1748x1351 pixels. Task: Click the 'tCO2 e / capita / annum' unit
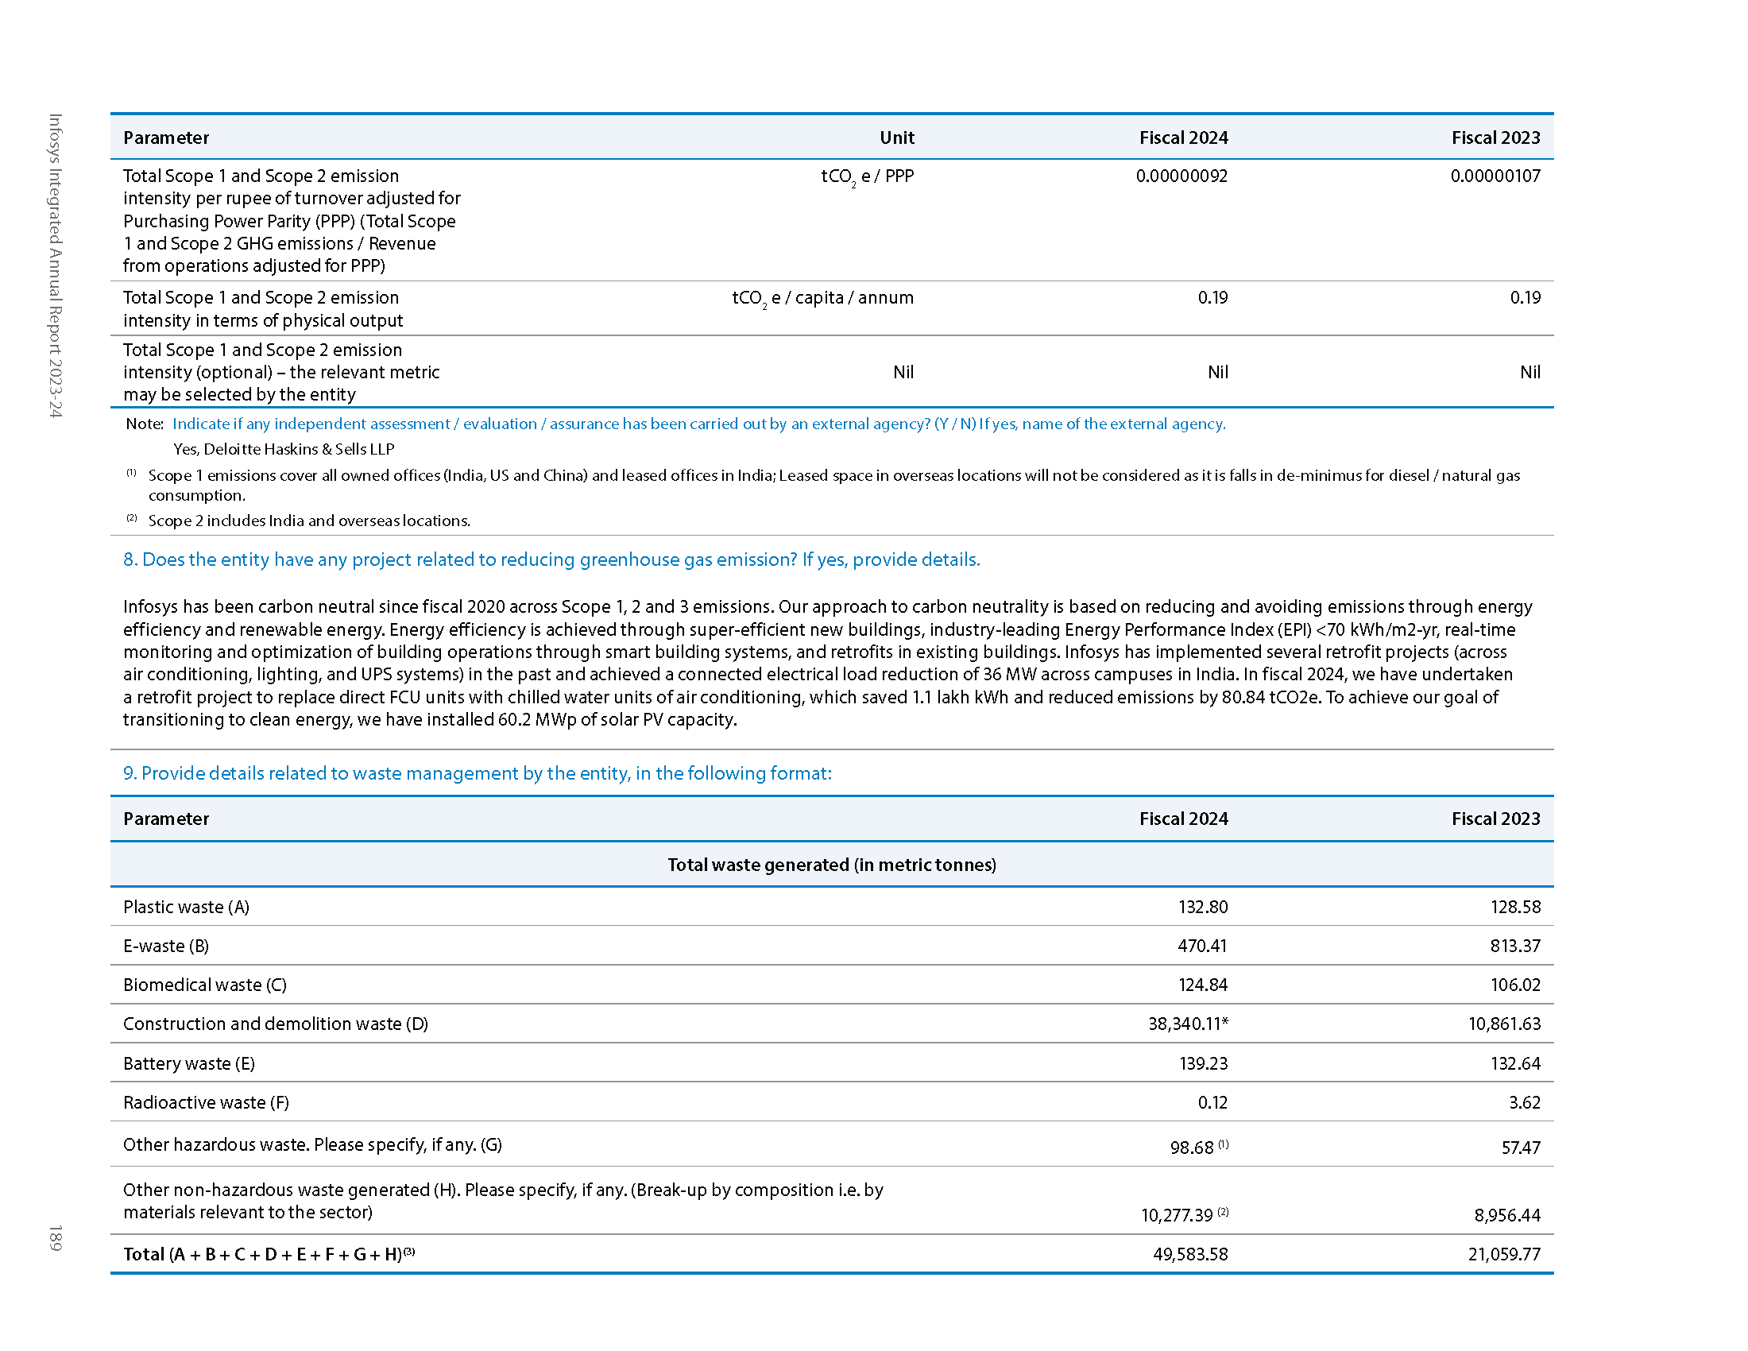click(x=822, y=298)
